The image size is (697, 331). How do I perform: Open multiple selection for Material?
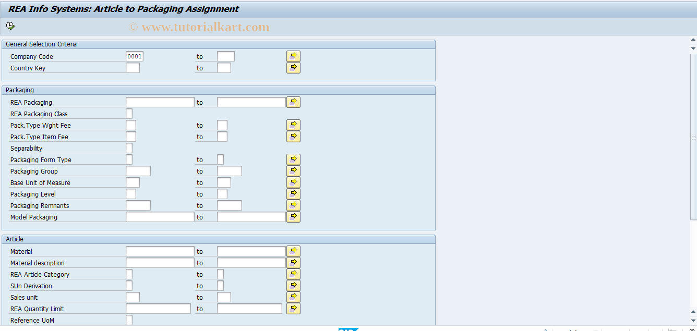point(293,251)
